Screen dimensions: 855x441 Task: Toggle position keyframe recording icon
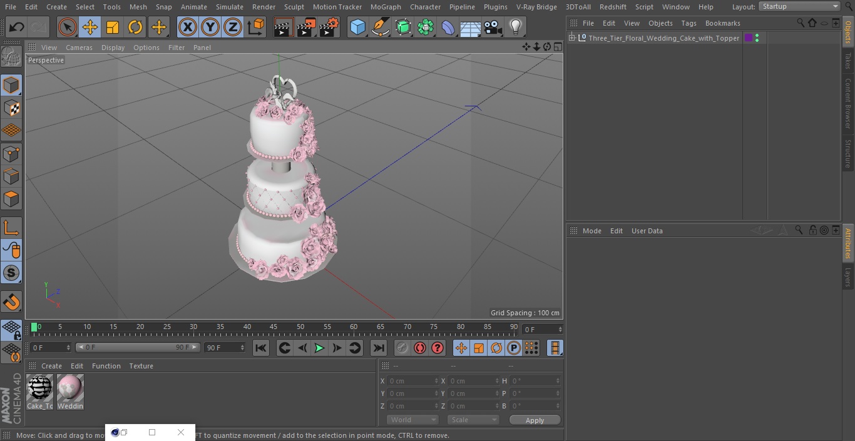coord(461,348)
